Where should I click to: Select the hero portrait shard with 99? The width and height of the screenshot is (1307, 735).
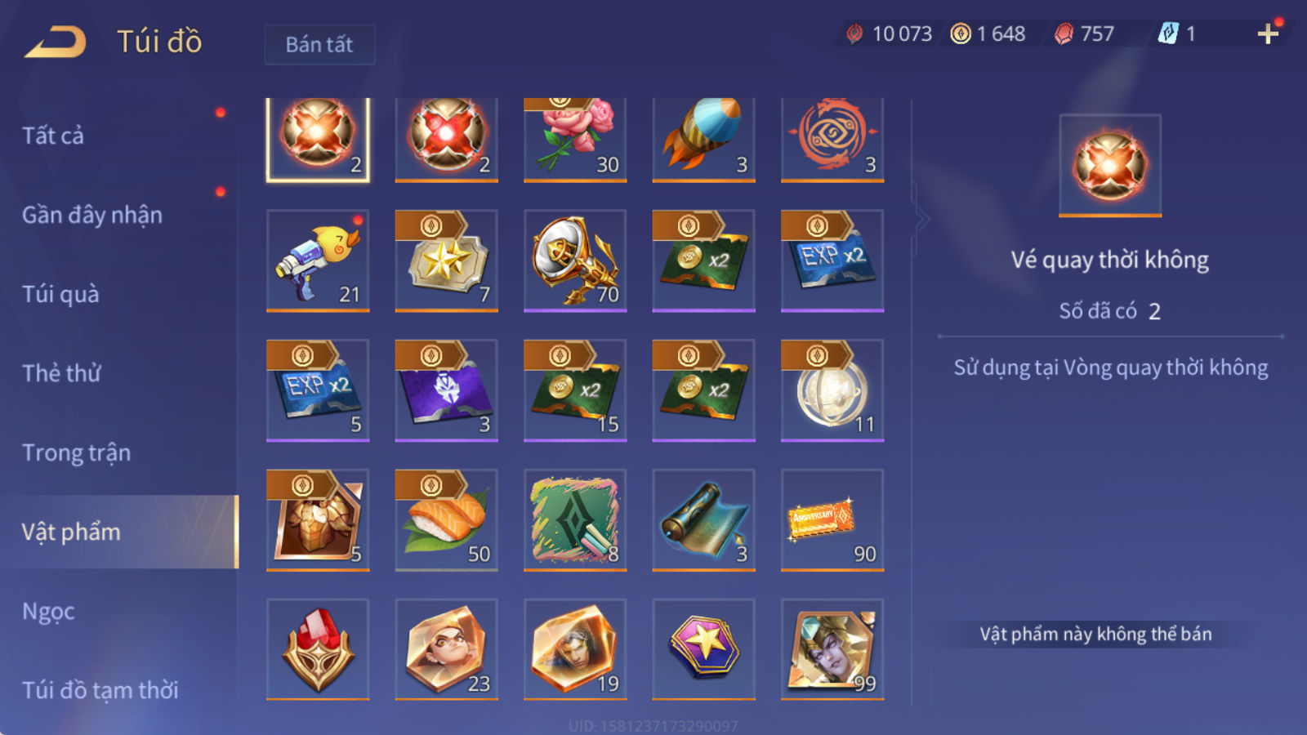pyautogui.click(x=832, y=649)
